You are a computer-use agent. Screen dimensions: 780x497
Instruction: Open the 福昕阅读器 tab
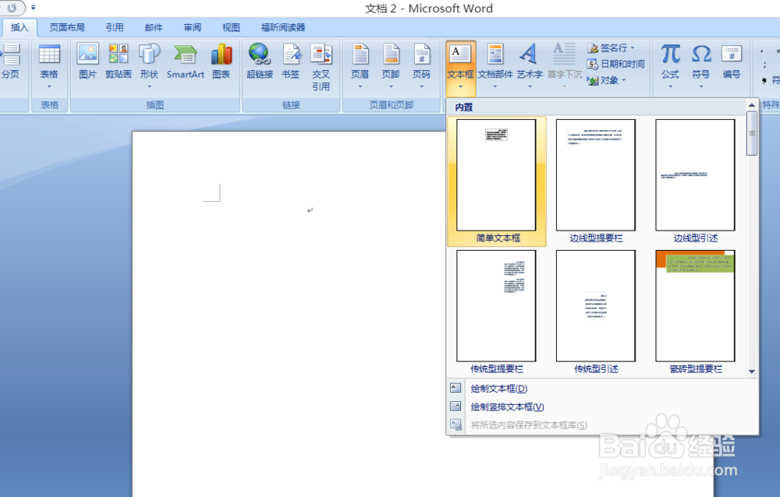pyautogui.click(x=283, y=27)
